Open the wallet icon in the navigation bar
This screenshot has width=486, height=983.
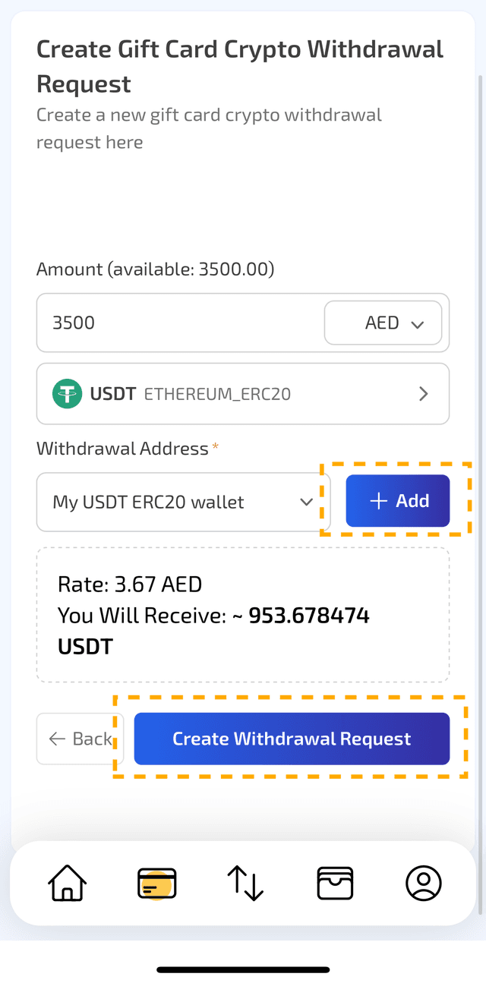[x=335, y=883]
